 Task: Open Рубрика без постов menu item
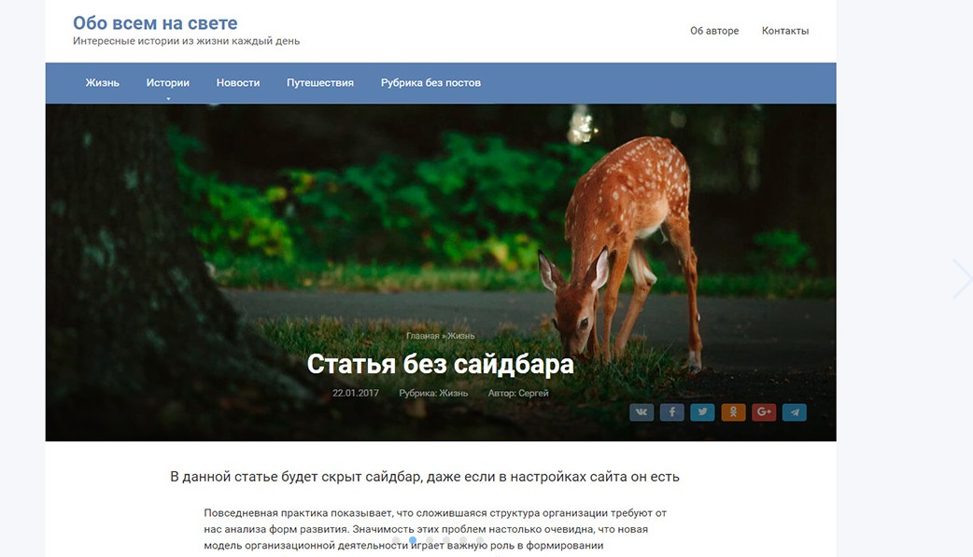[x=430, y=83]
